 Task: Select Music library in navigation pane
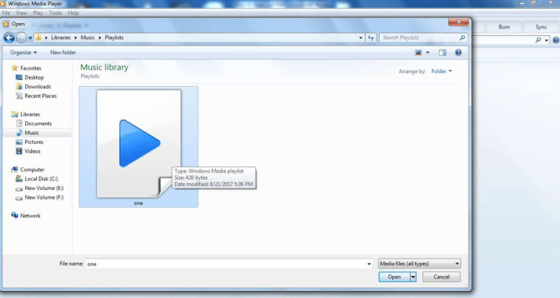pos(32,133)
